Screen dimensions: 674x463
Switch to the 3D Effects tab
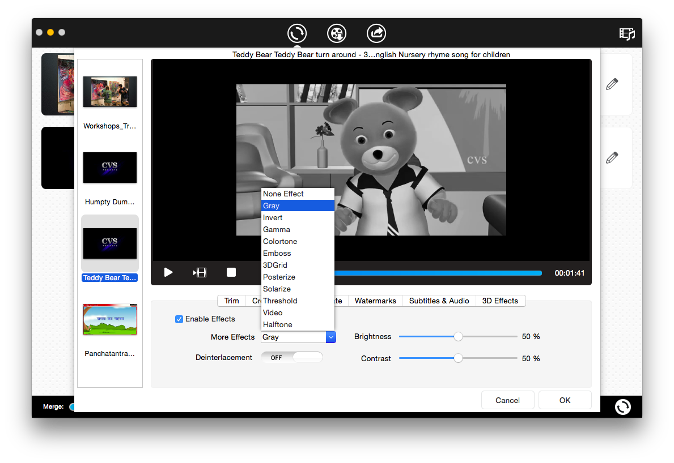coord(500,301)
